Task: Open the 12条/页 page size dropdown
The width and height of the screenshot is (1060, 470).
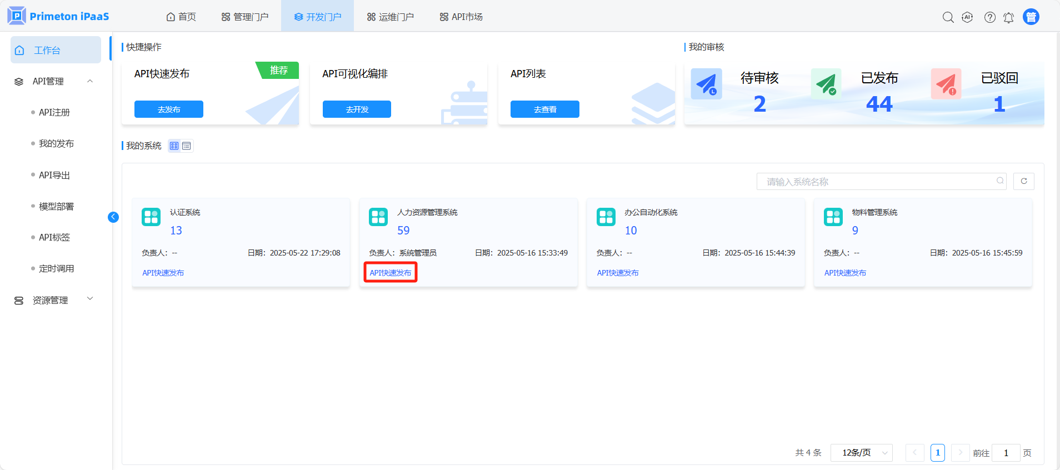Action: click(861, 453)
